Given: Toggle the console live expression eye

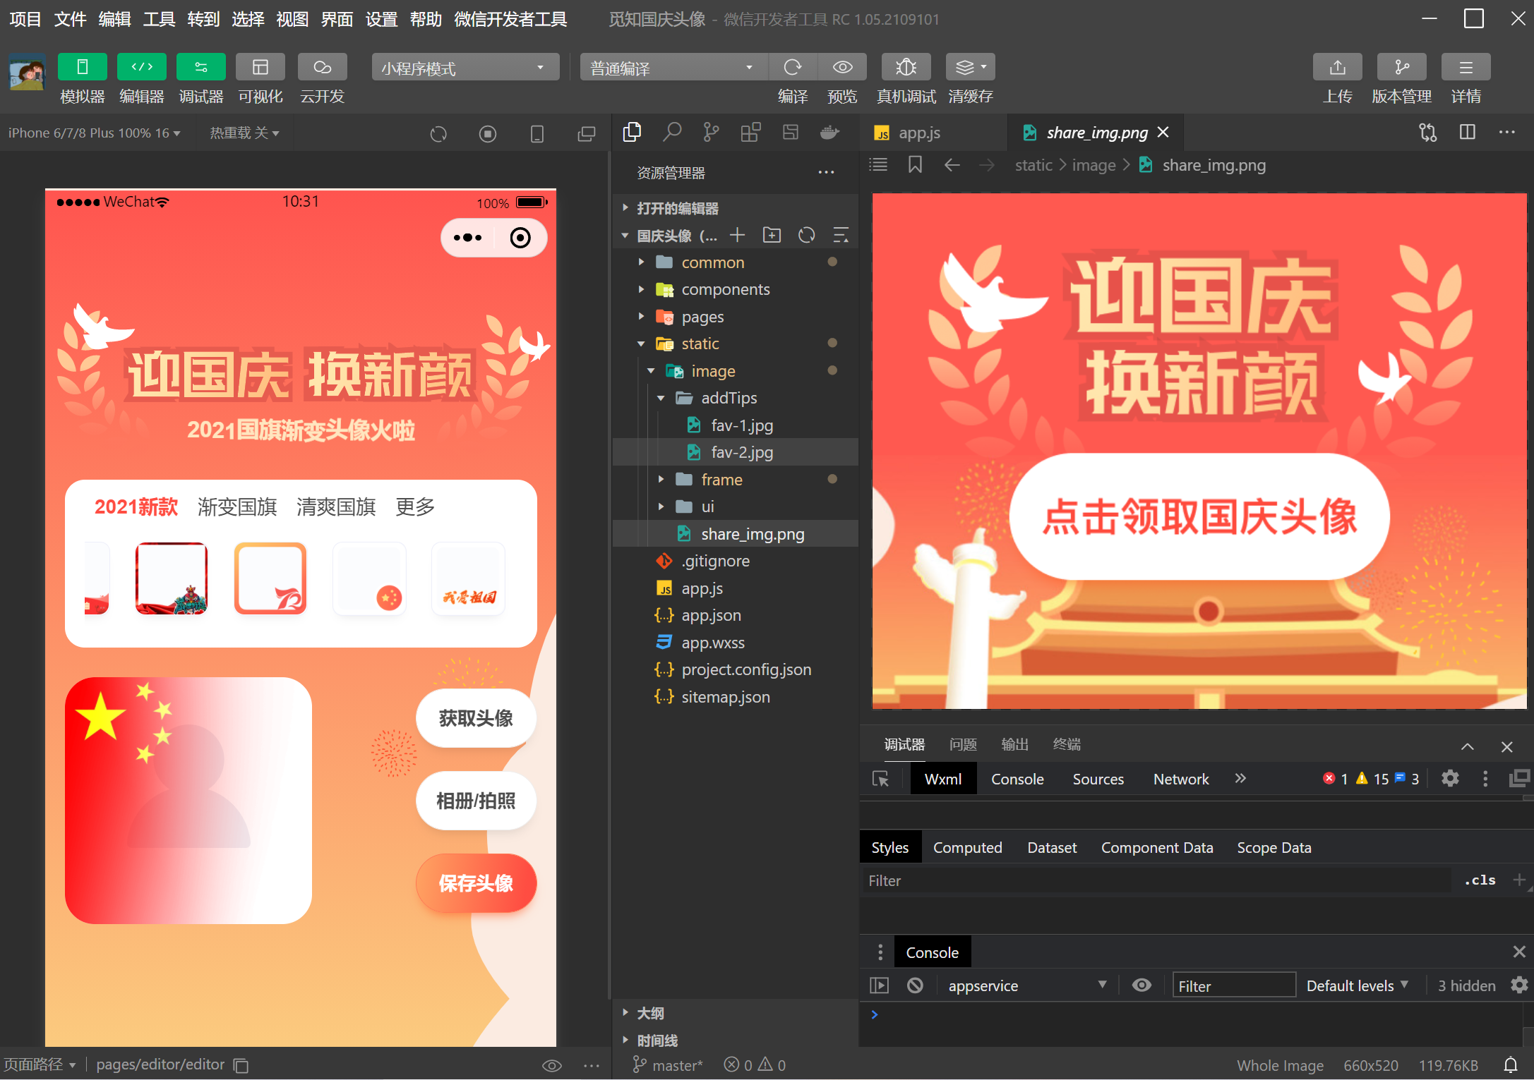Looking at the screenshot, I should (x=1141, y=985).
